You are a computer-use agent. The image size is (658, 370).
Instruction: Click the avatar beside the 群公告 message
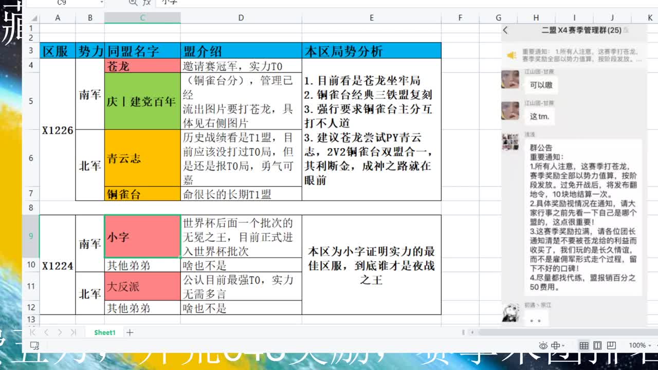point(510,142)
